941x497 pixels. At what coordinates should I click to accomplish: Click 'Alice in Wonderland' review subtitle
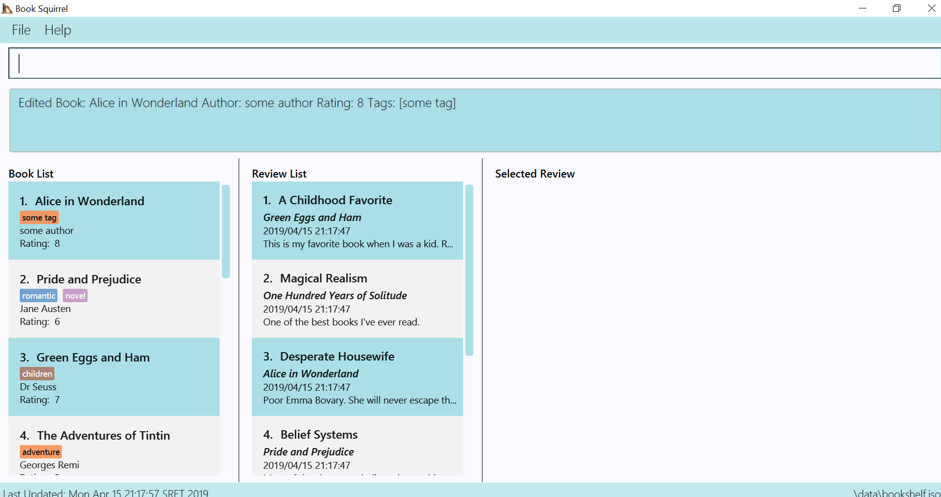click(x=311, y=374)
